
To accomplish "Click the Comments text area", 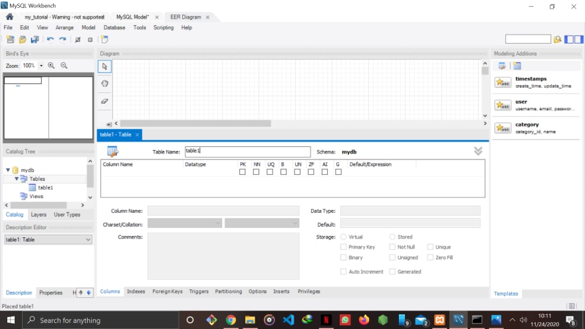I will (223, 257).
